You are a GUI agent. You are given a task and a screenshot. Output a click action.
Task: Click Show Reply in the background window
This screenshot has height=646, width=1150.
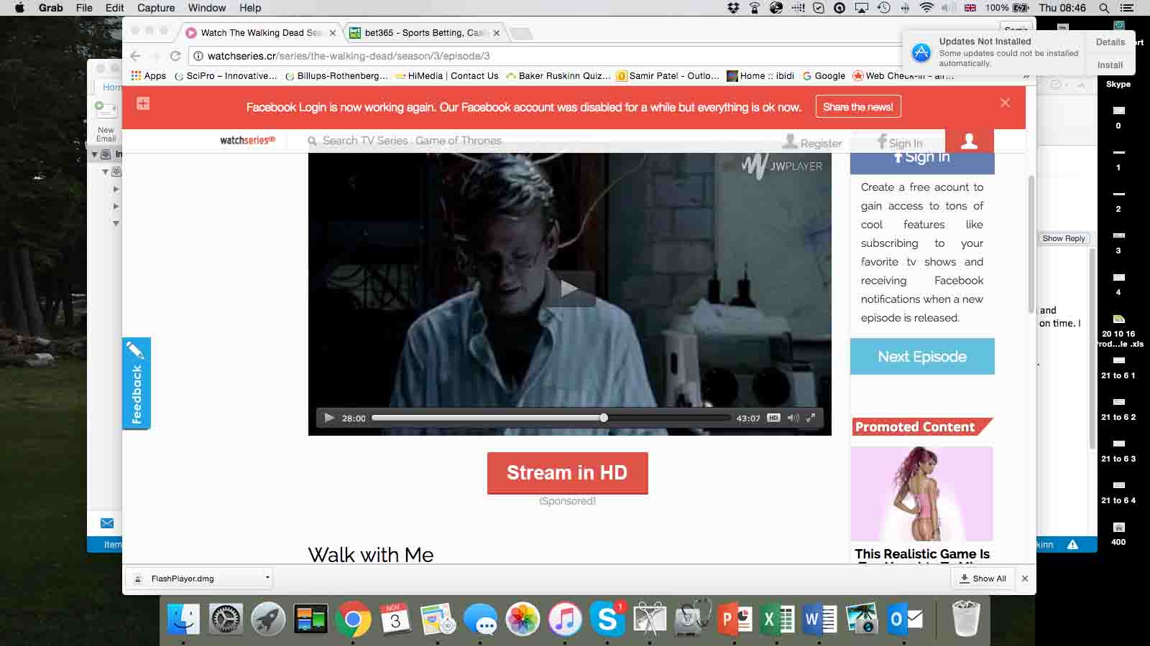point(1064,238)
